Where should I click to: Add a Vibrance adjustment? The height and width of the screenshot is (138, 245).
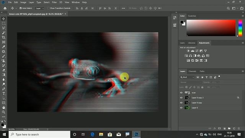click(x=206, y=51)
